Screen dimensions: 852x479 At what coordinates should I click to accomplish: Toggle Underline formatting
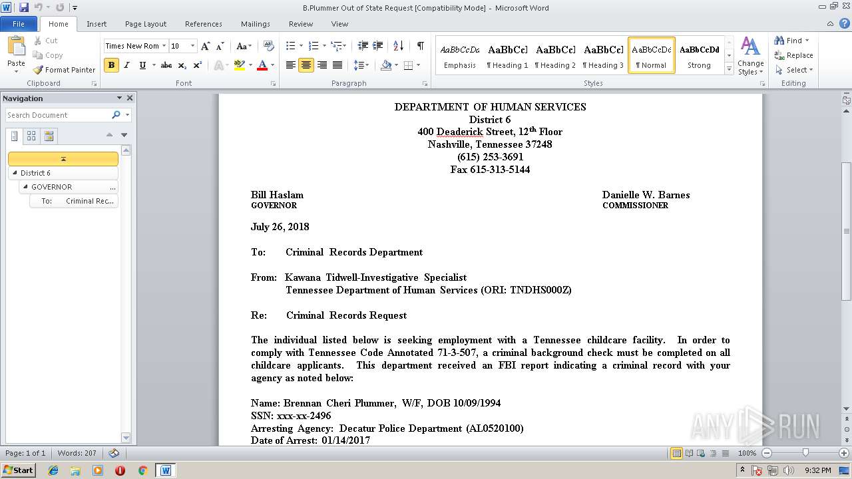142,65
